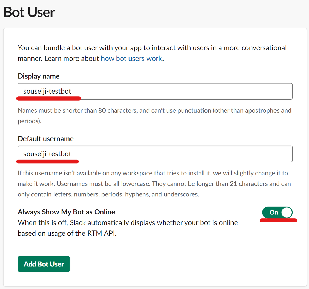
Task: Click the red underline below the Display name value
Action: pos(49,98)
